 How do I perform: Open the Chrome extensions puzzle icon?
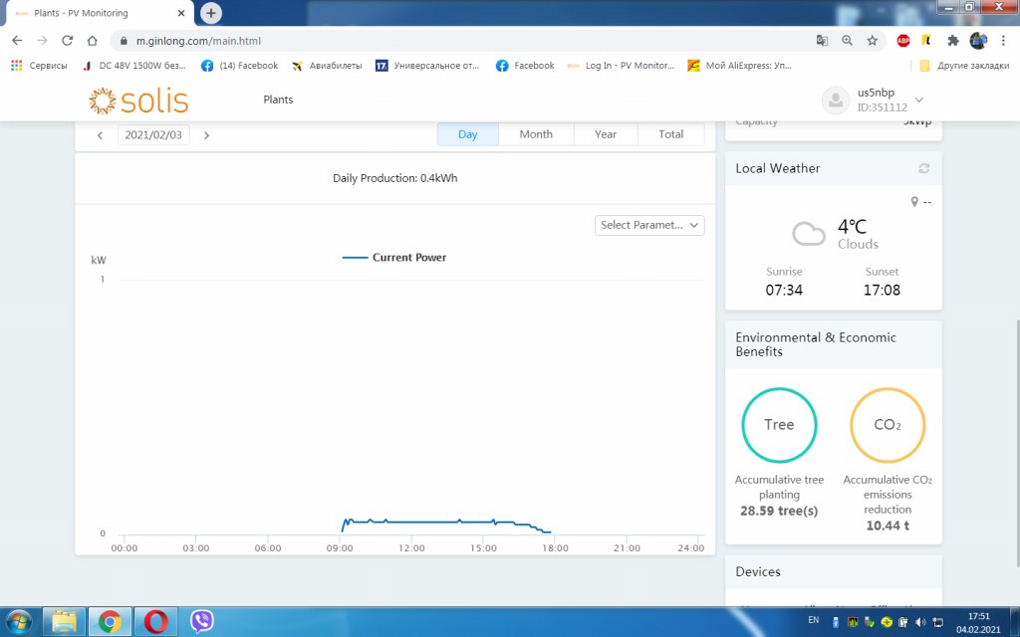(952, 41)
